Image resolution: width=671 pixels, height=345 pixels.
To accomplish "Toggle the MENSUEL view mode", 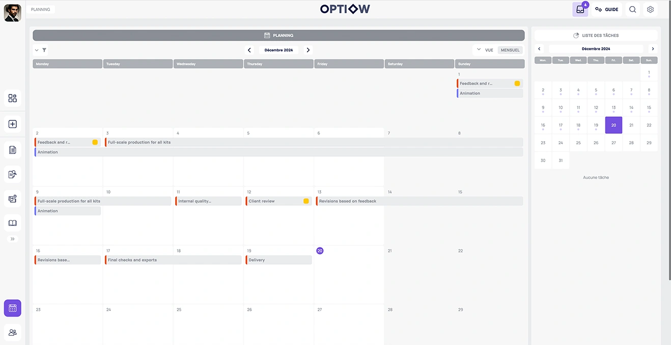I will point(510,50).
